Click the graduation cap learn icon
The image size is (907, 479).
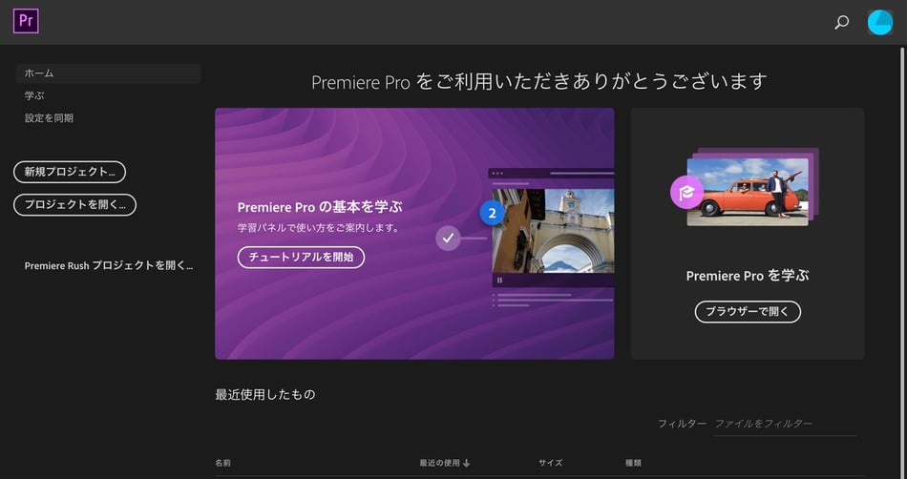click(686, 193)
